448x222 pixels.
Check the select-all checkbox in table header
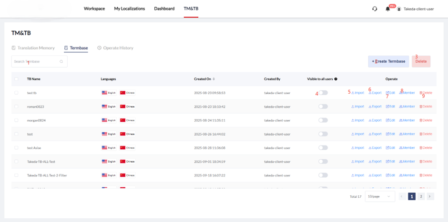17,79
